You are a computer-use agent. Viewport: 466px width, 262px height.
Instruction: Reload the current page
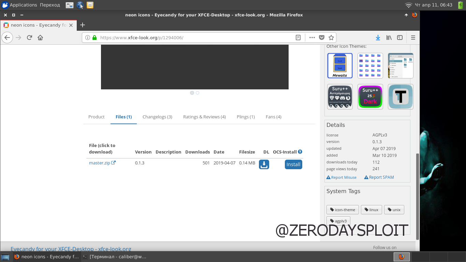29,38
